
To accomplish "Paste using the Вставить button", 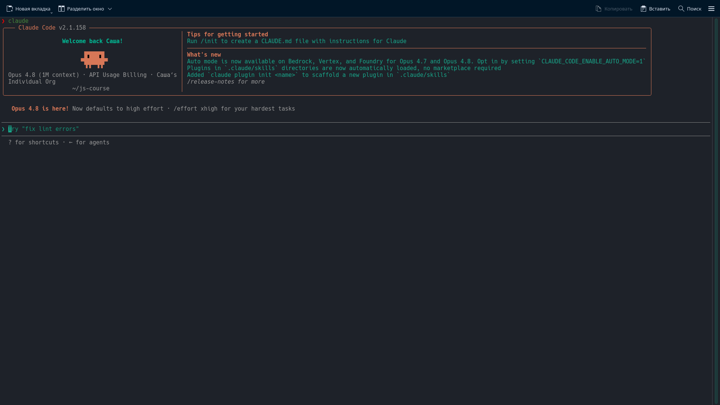I will click(x=655, y=9).
